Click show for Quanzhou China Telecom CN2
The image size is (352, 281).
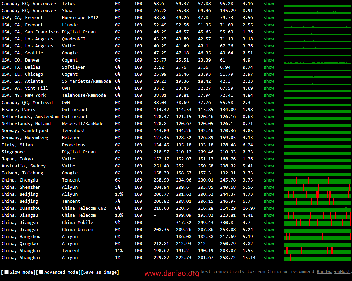point(269,208)
